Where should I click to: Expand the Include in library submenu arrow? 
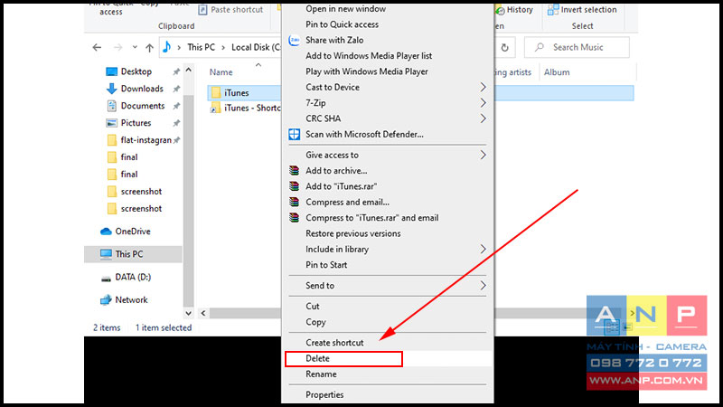click(x=483, y=250)
